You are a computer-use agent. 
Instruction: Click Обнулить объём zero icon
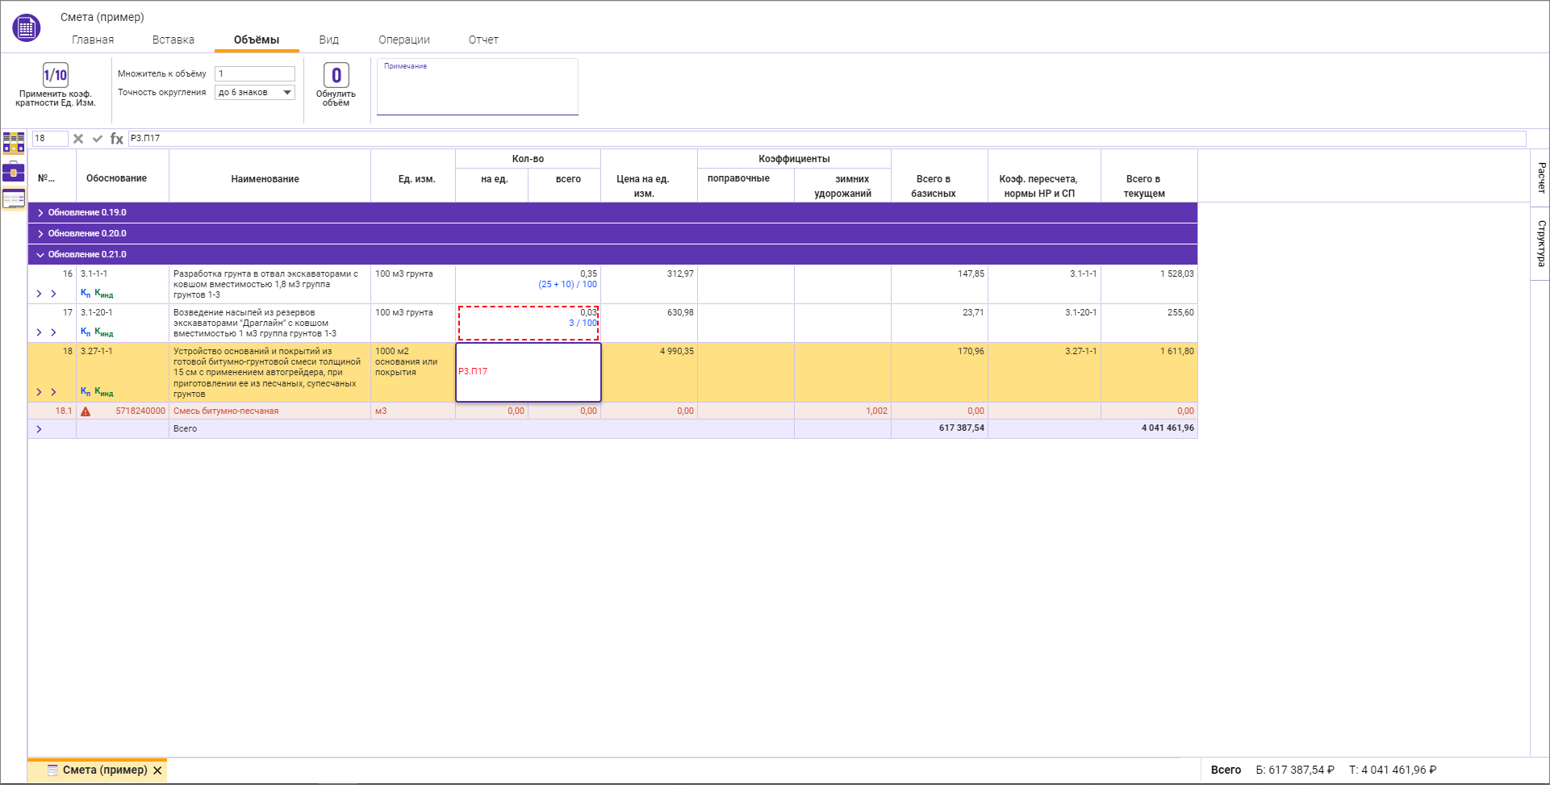pyautogui.click(x=336, y=75)
